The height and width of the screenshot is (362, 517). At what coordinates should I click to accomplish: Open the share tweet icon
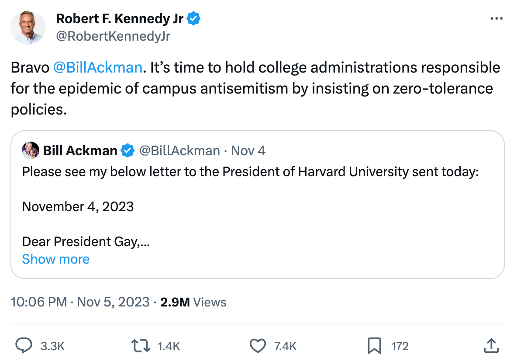(492, 346)
